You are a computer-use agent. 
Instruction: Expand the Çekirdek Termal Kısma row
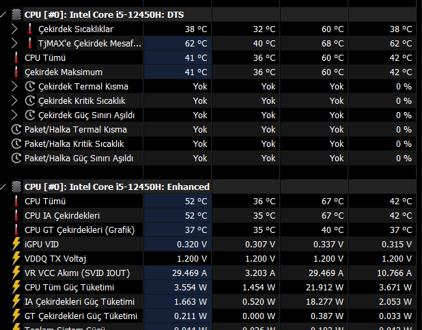(14, 87)
